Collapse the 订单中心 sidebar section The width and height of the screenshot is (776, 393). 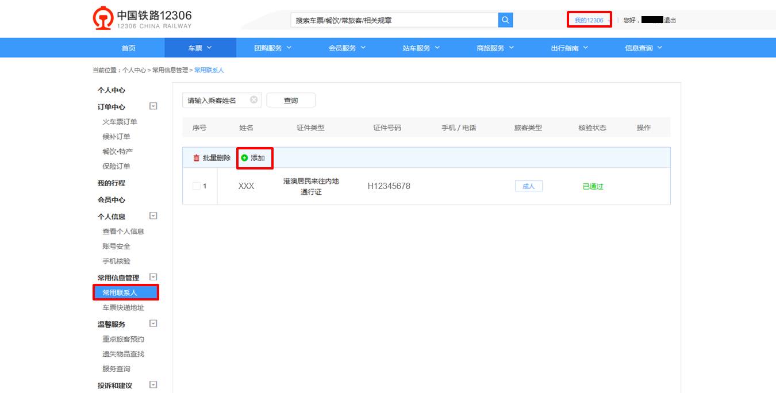(x=153, y=106)
